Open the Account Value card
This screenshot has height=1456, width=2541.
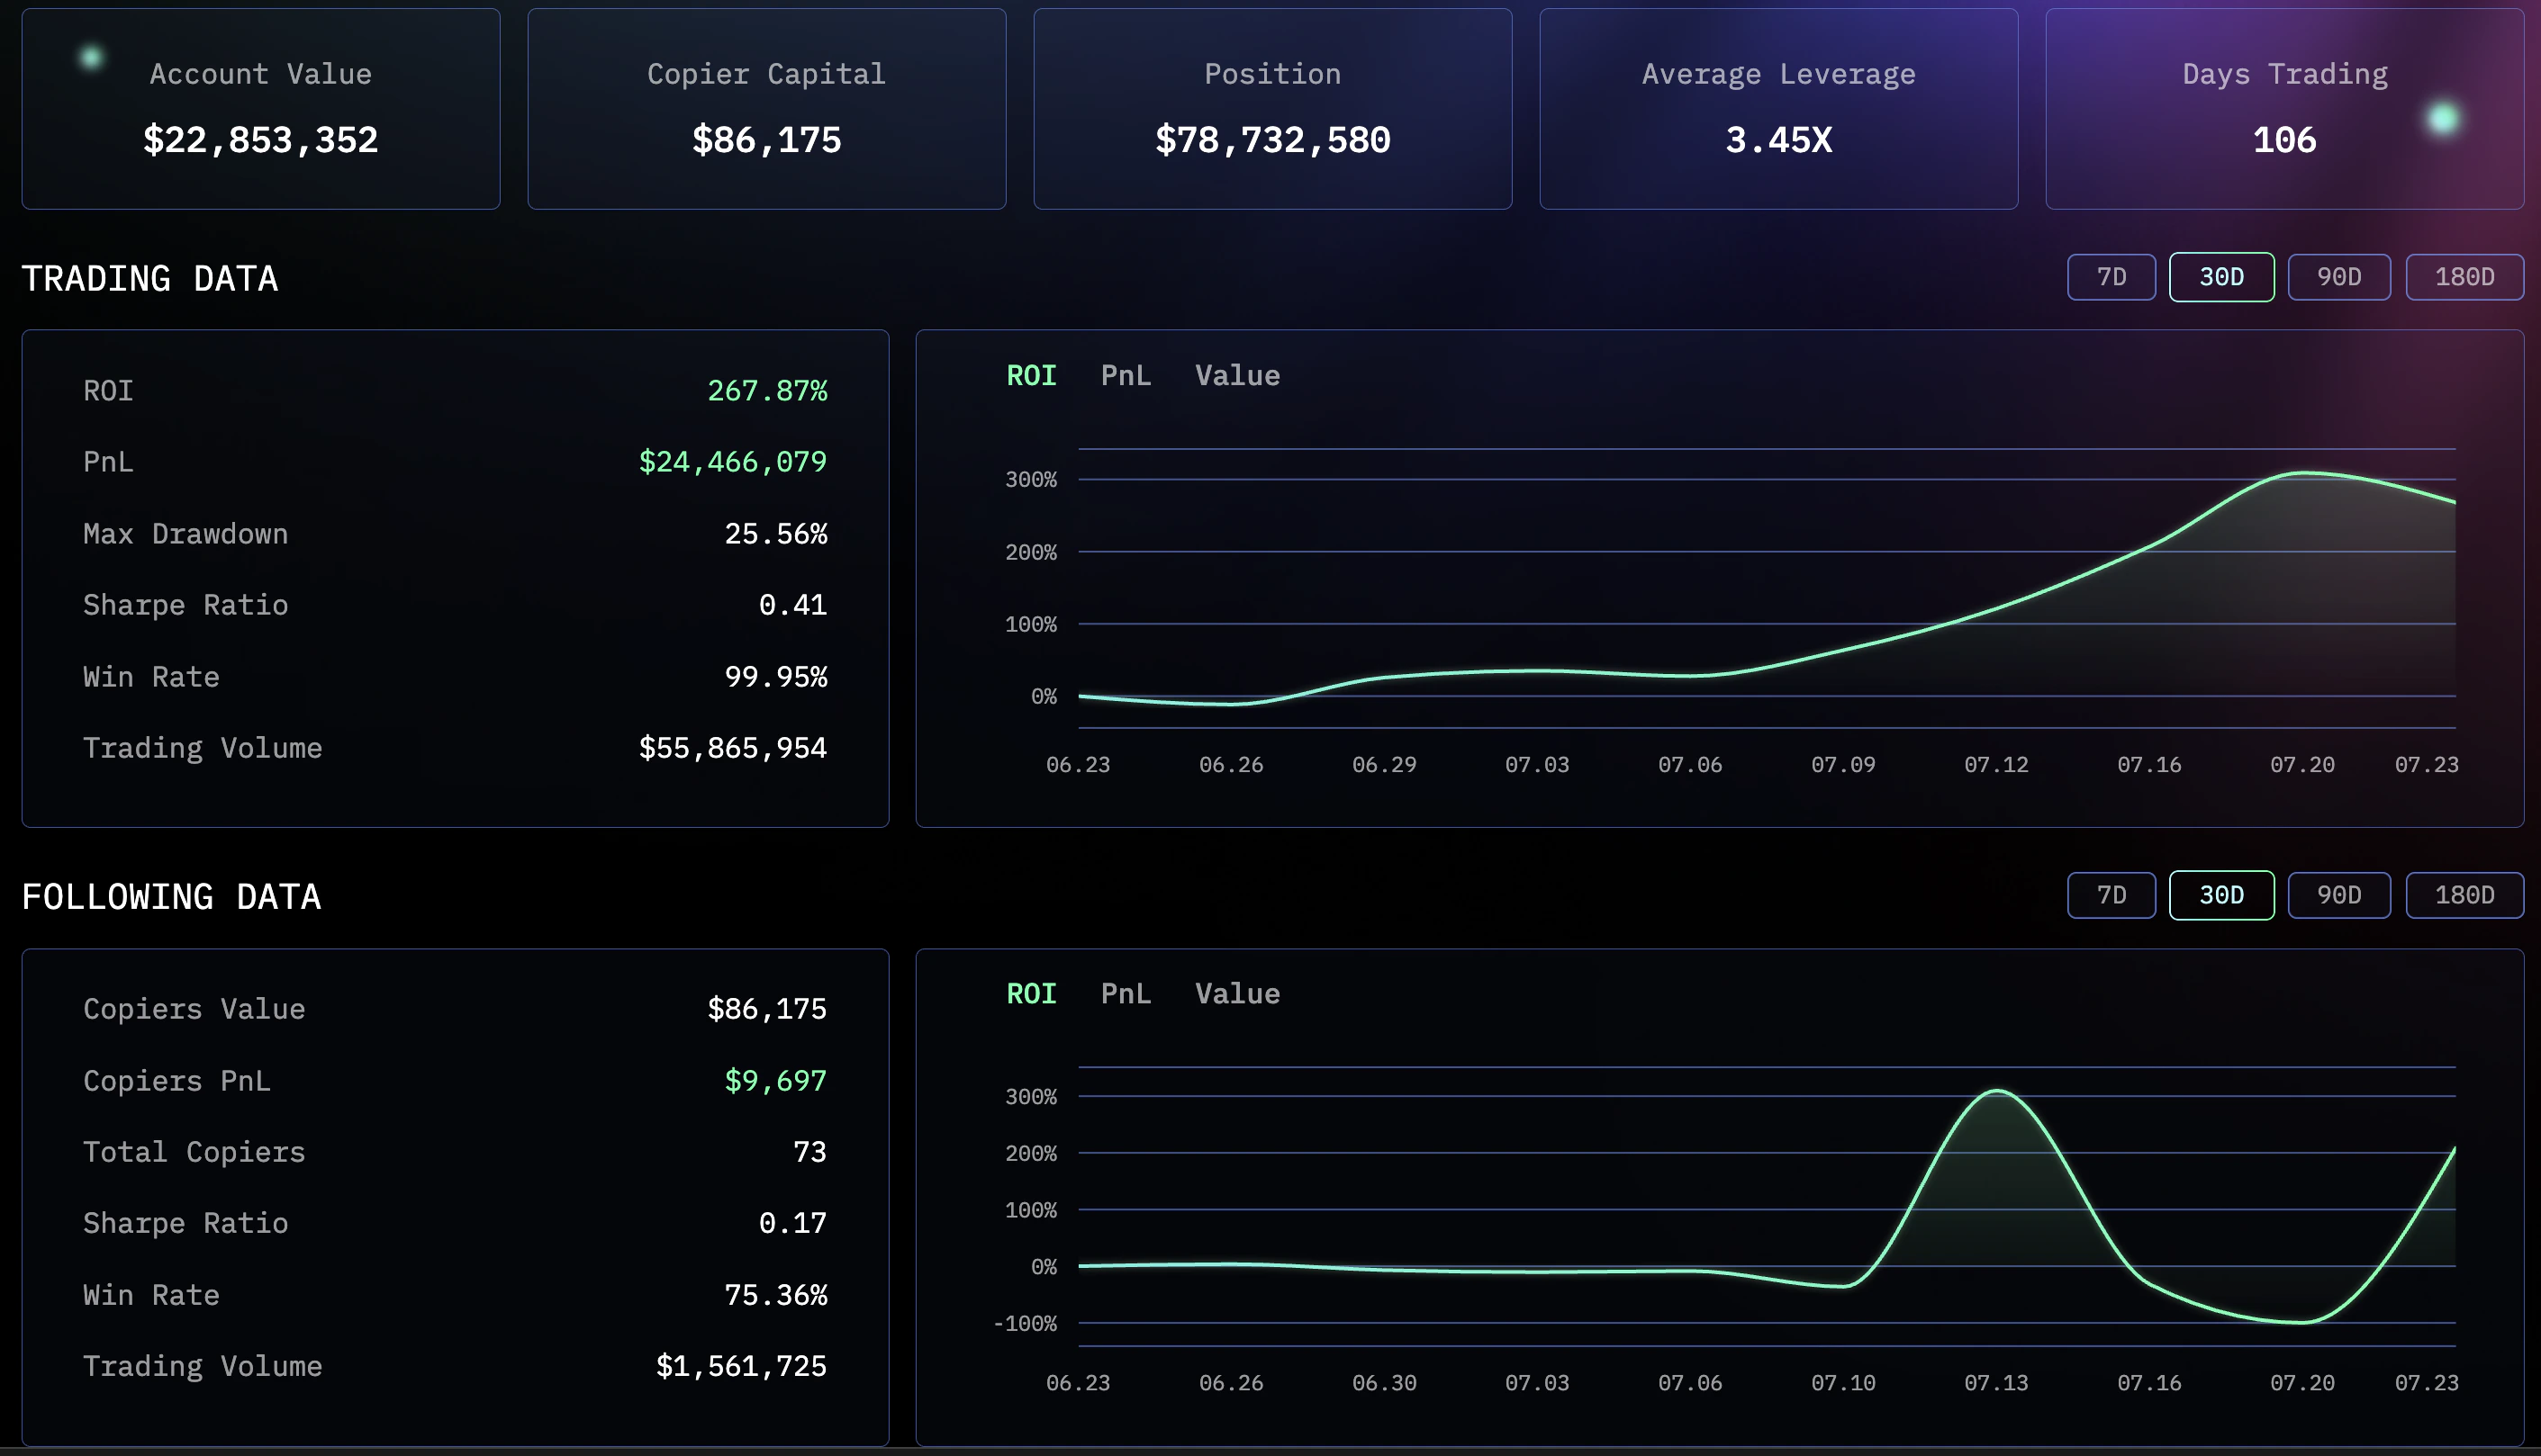pos(261,108)
